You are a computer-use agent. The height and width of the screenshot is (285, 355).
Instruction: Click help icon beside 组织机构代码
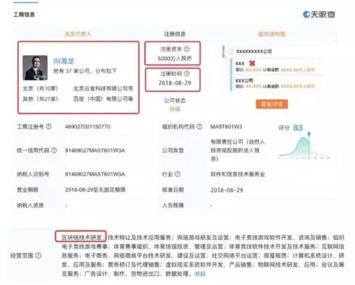click(x=200, y=126)
